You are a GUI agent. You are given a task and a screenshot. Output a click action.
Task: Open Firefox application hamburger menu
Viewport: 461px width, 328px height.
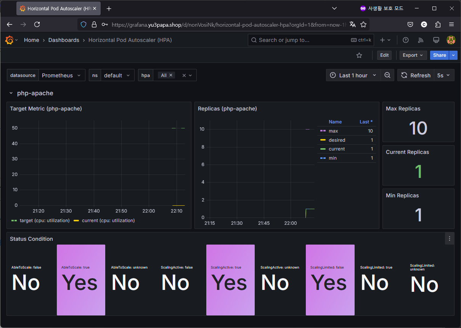tap(451, 24)
